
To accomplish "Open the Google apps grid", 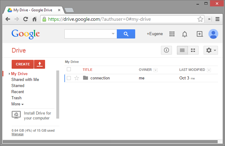I will tap(172, 34).
